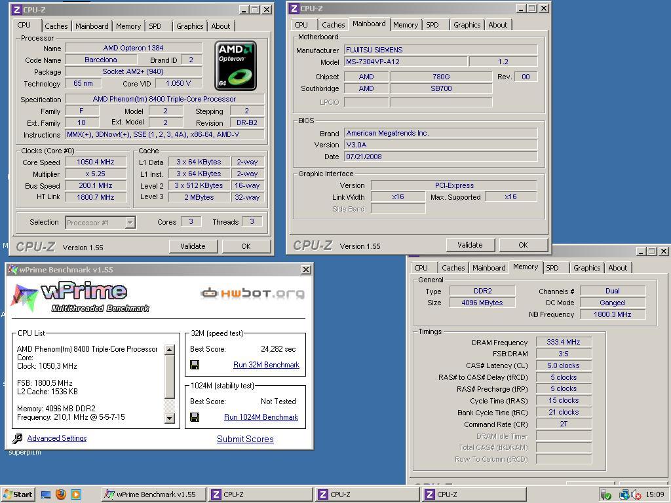Switch to Caches tab in the Memory CPU-Z window

[x=453, y=268]
